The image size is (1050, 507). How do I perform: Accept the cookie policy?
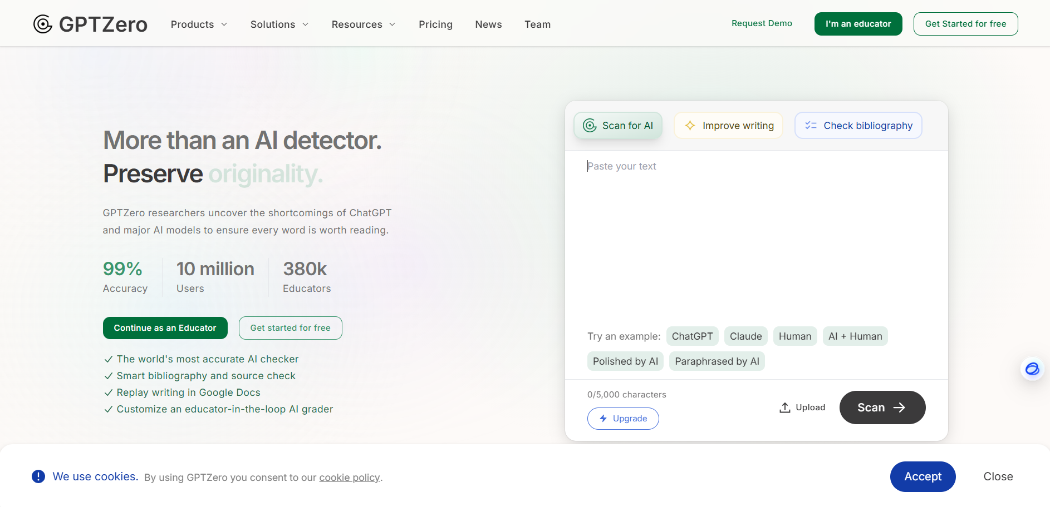coord(923,476)
